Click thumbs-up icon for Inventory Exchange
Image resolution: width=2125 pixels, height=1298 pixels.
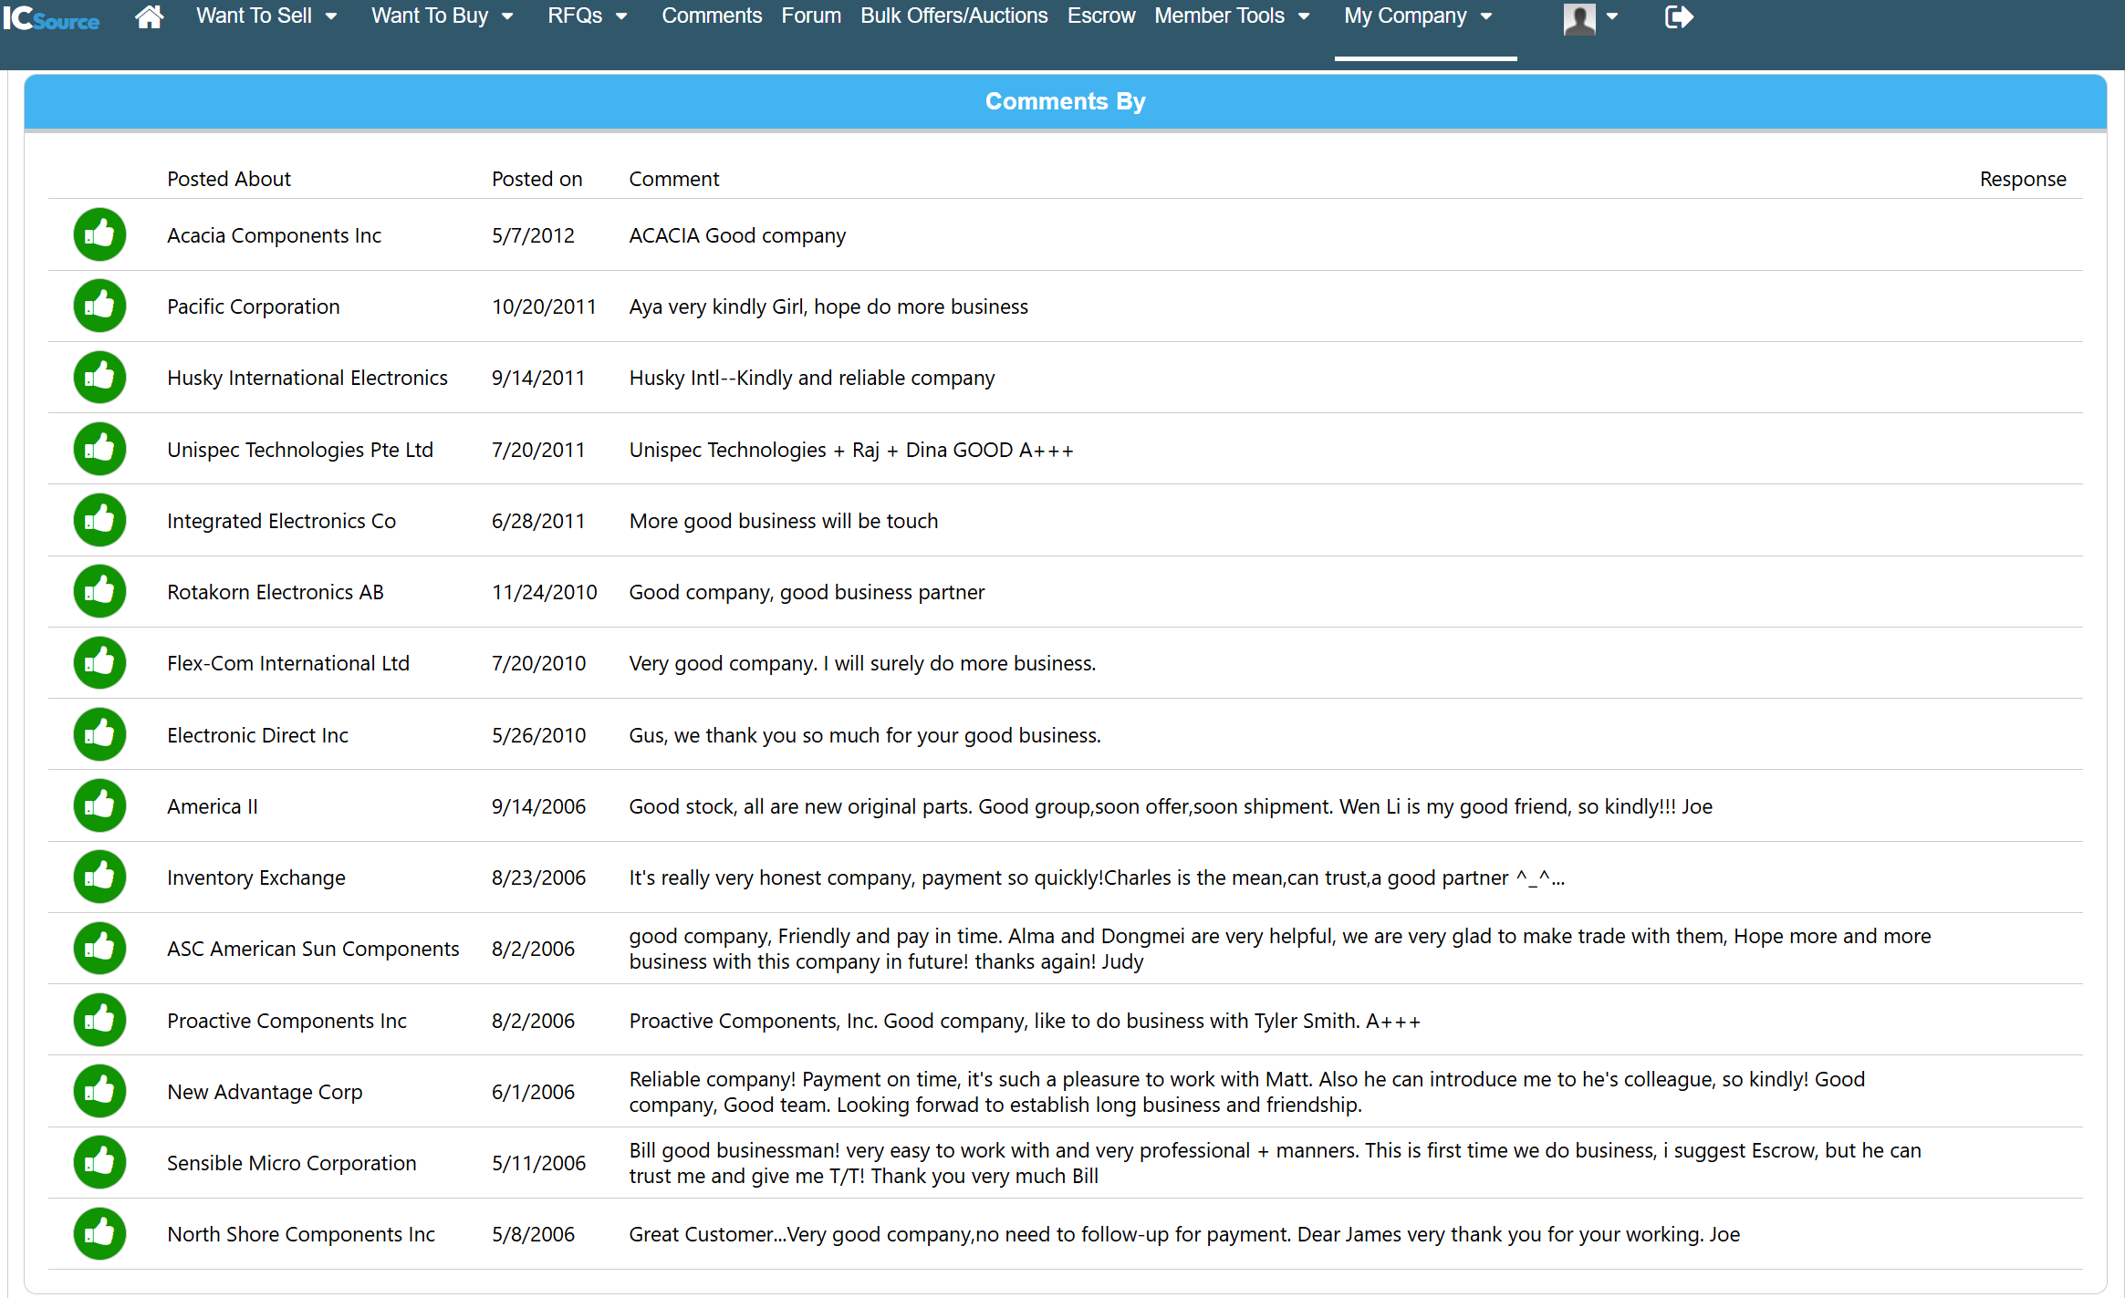(99, 877)
